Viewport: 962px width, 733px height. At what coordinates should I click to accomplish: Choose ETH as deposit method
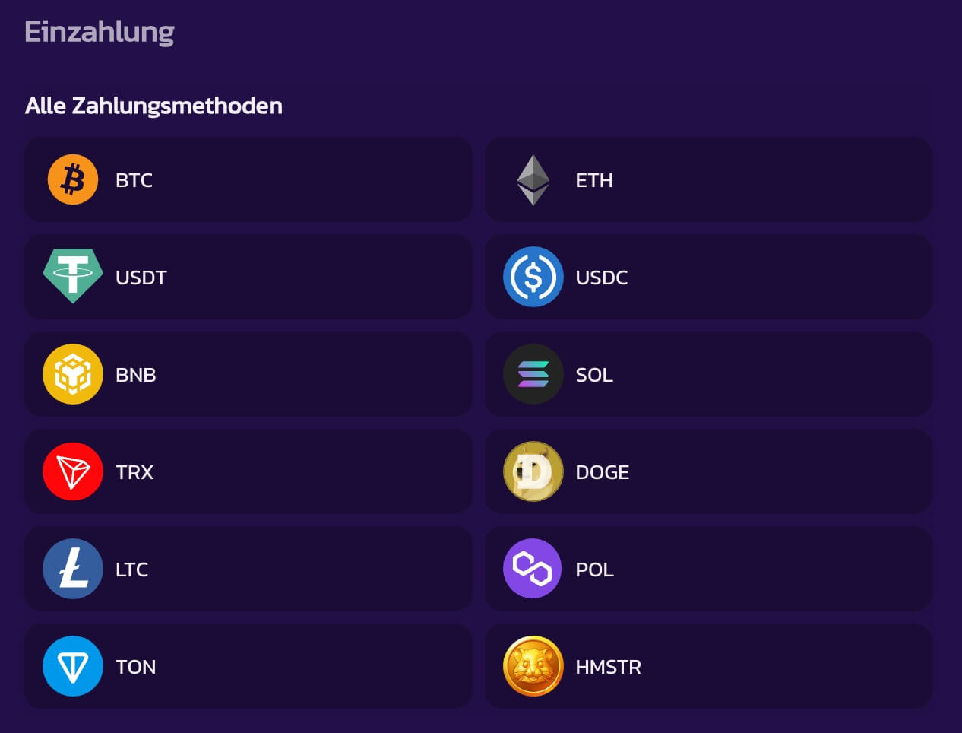(x=708, y=179)
